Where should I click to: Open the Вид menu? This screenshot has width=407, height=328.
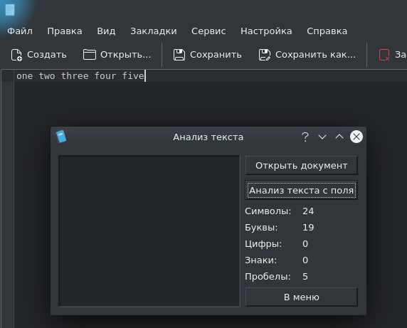pyautogui.click(x=106, y=31)
